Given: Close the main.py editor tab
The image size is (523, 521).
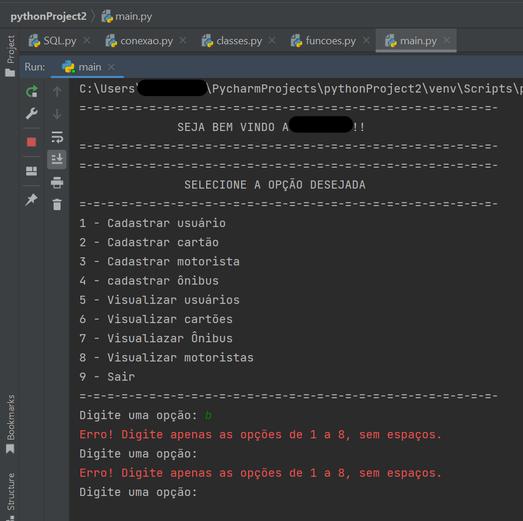Looking at the screenshot, I should tap(447, 40).
